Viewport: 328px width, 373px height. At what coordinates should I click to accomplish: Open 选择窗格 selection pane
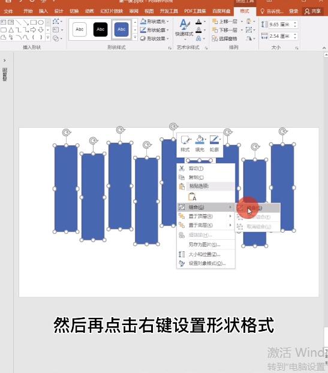[224, 38]
